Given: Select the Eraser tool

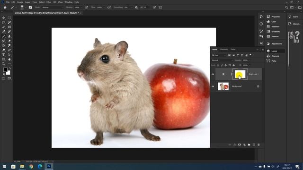Looking at the screenshot, I should 9,41.
